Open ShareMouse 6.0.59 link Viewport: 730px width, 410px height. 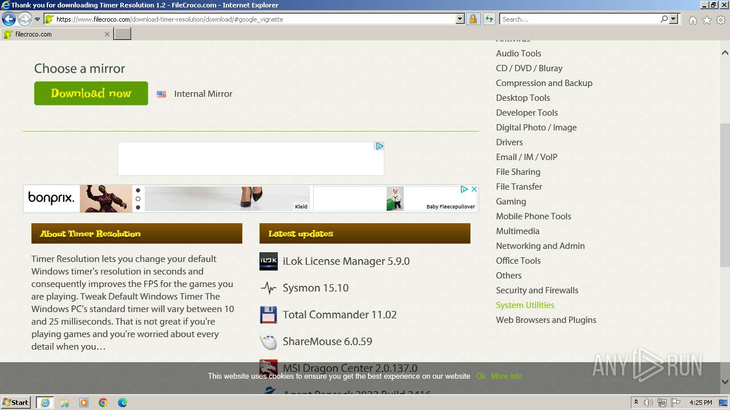point(327,342)
